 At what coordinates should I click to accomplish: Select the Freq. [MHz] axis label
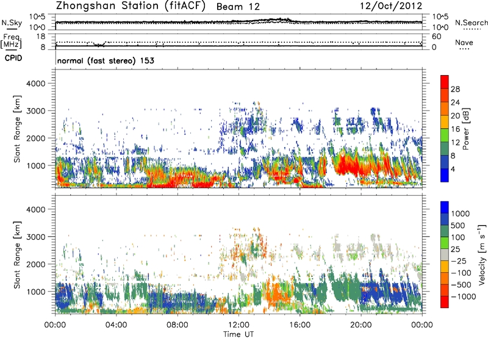[12, 41]
